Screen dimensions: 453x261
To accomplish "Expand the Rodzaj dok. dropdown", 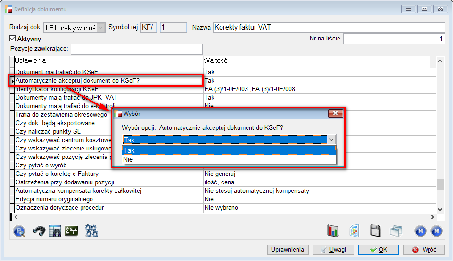I will click(x=101, y=28).
